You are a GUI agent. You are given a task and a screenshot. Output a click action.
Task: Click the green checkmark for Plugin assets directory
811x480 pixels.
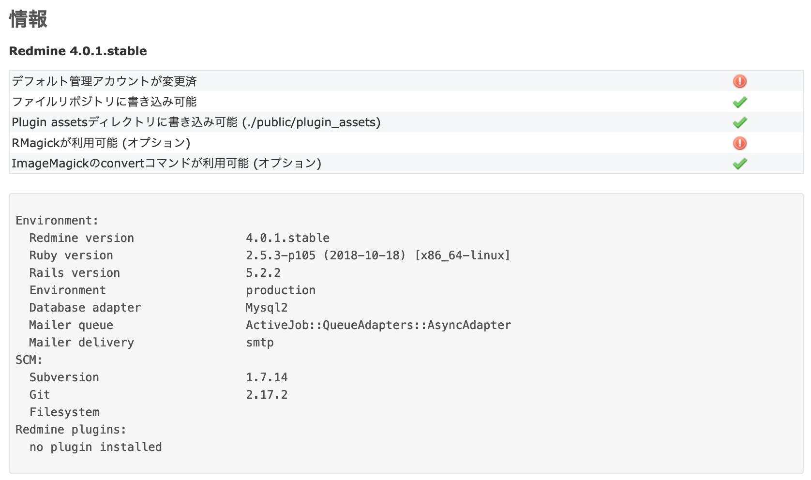tap(739, 122)
